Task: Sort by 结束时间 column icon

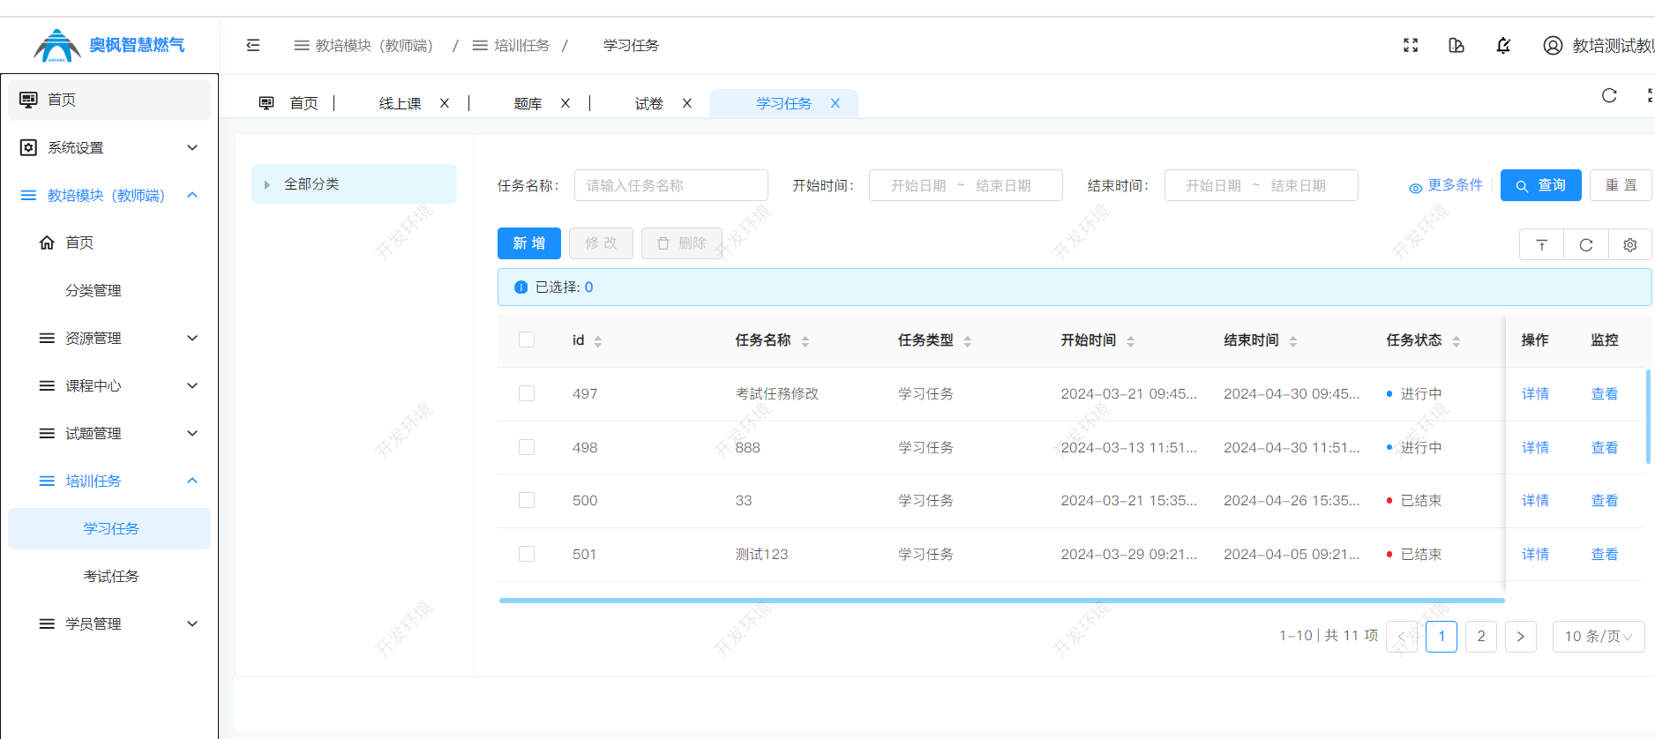Action: pyautogui.click(x=1293, y=341)
